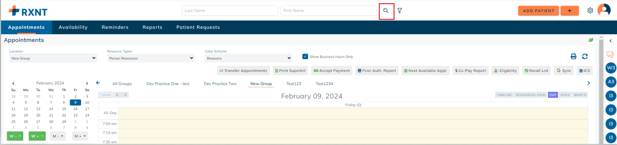Open the Resource Types dropdown
This screenshot has height=145, width=617.
coord(151,58)
